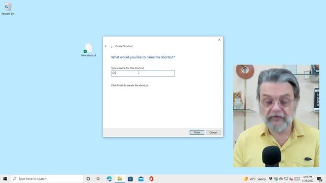The image size is (326, 183).
Task: Open Task View on taskbar
Action: [98, 178]
